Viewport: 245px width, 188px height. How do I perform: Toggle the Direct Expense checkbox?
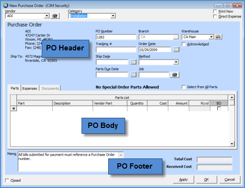[215, 16]
